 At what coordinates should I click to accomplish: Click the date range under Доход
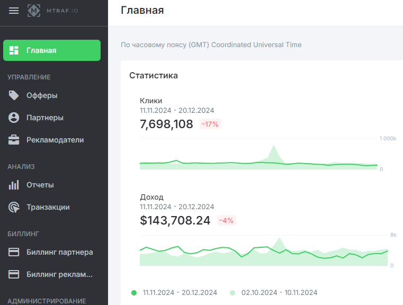point(177,207)
